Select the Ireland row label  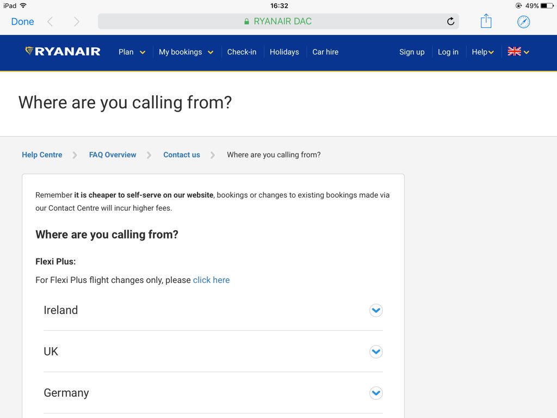(61, 310)
